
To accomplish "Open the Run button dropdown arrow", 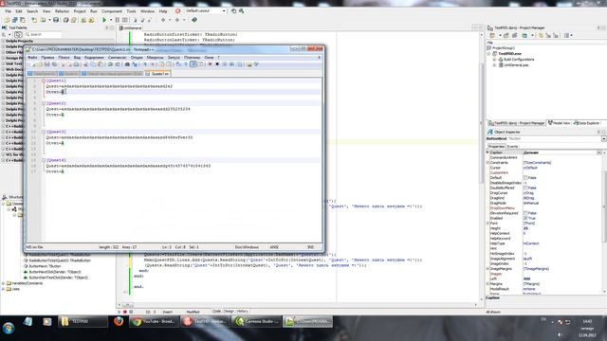I will click(x=110, y=20).
